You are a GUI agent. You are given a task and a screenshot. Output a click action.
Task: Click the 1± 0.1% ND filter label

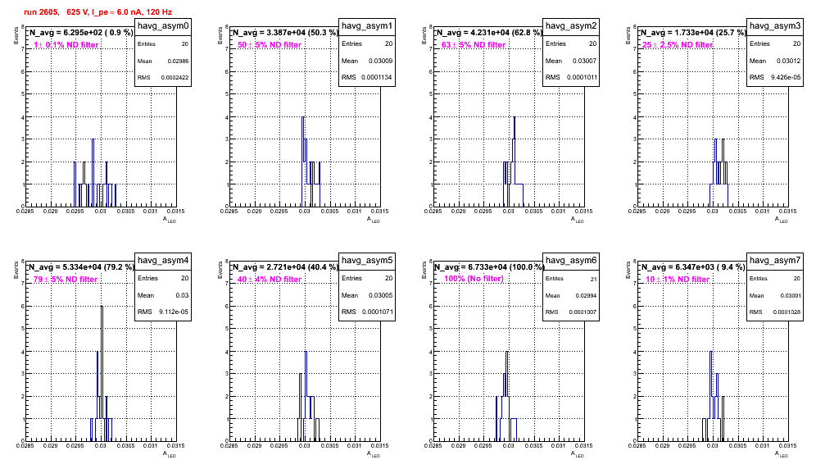tap(66, 45)
